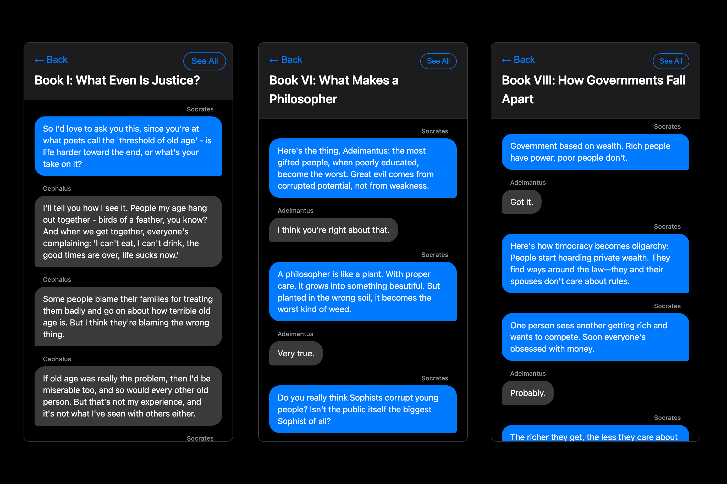Viewport: 727px width, 484px height.
Task: Select the 'obsessed with money' message bubble
Action: pos(595,337)
